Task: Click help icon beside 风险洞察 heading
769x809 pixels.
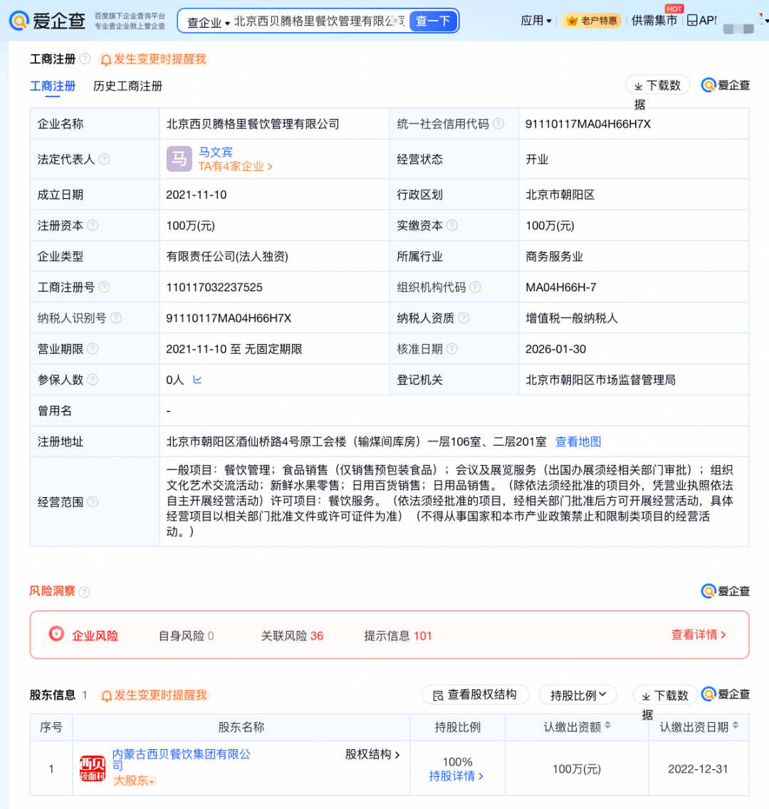Action: (x=84, y=592)
